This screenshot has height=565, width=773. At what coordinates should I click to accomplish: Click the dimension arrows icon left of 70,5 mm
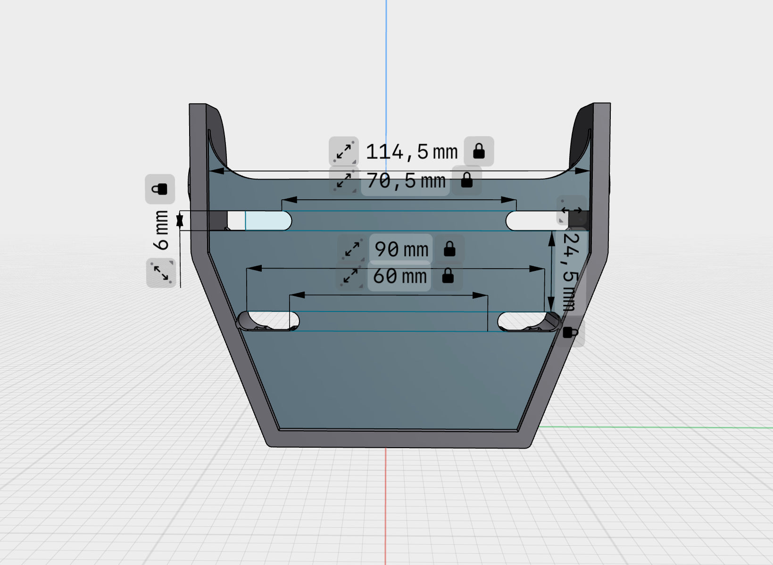[x=344, y=181]
